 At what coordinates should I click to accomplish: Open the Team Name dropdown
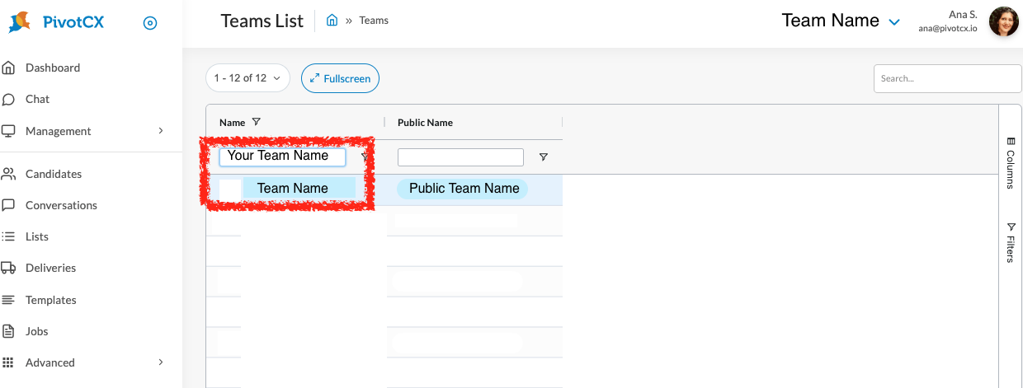pos(841,21)
